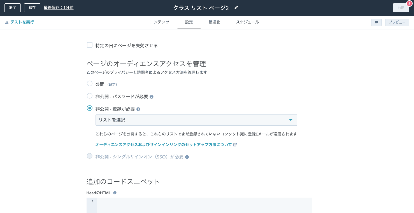This screenshot has height=213, width=414.
Task: Open the プレビュー panel
Action: [x=397, y=22]
